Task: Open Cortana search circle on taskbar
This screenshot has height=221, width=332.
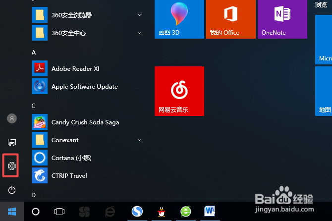Action: coord(36,212)
